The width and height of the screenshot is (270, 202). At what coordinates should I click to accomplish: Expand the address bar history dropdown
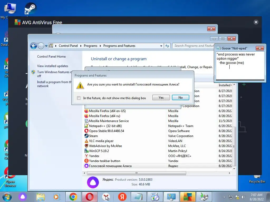coord(161,46)
